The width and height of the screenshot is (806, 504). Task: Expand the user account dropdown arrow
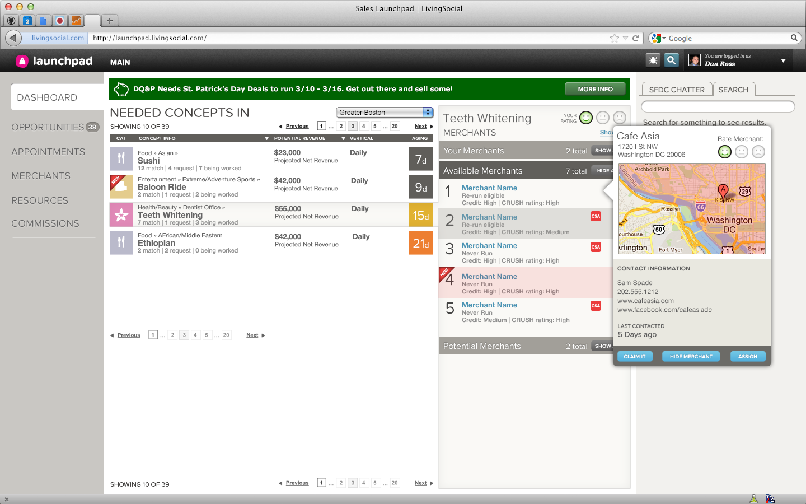[783, 60]
